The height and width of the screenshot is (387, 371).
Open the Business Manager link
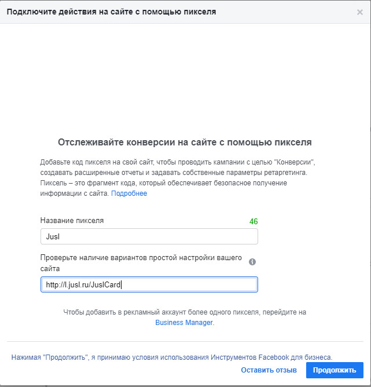184,323
